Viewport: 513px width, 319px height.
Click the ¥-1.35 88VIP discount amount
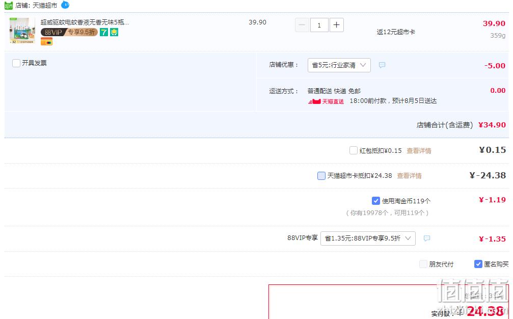(x=493, y=239)
